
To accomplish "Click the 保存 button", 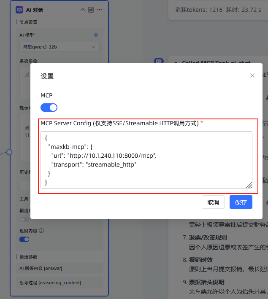I will click(x=241, y=202).
